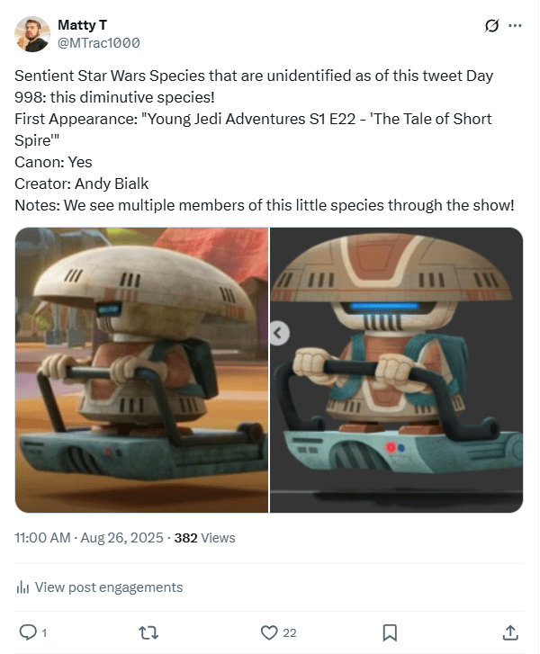Click the reply count number 1
Image resolution: width=540 pixels, height=654 pixels.
point(43,633)
